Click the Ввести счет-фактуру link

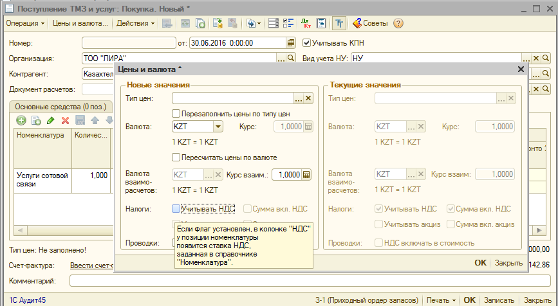pos(92,265)
